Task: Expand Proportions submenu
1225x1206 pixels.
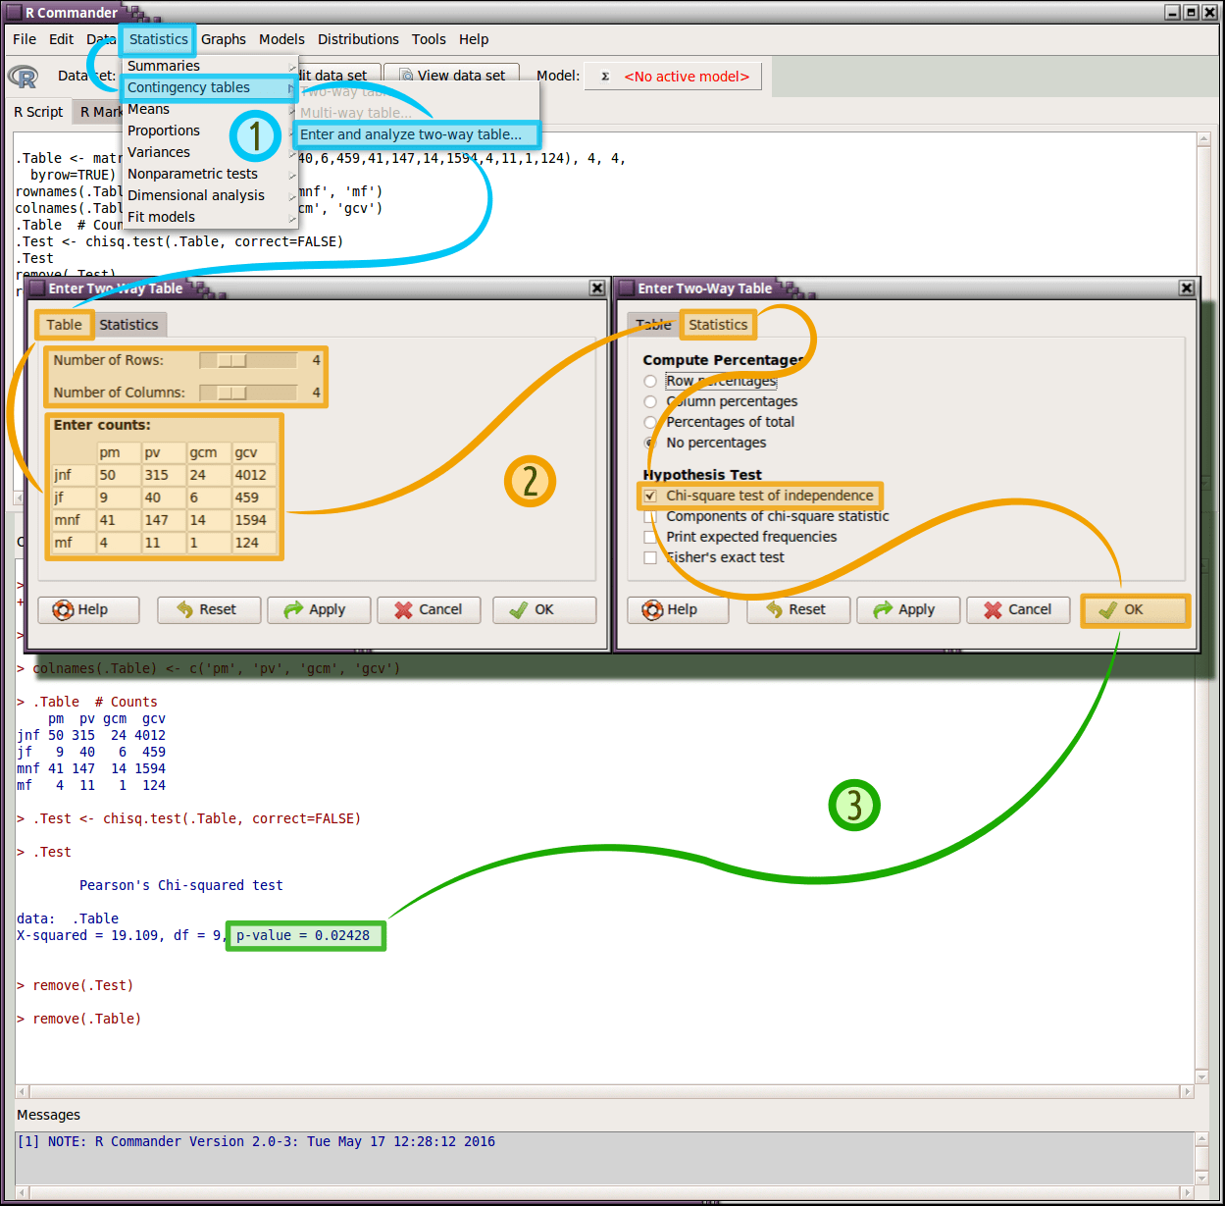Action: pos(210,131)
